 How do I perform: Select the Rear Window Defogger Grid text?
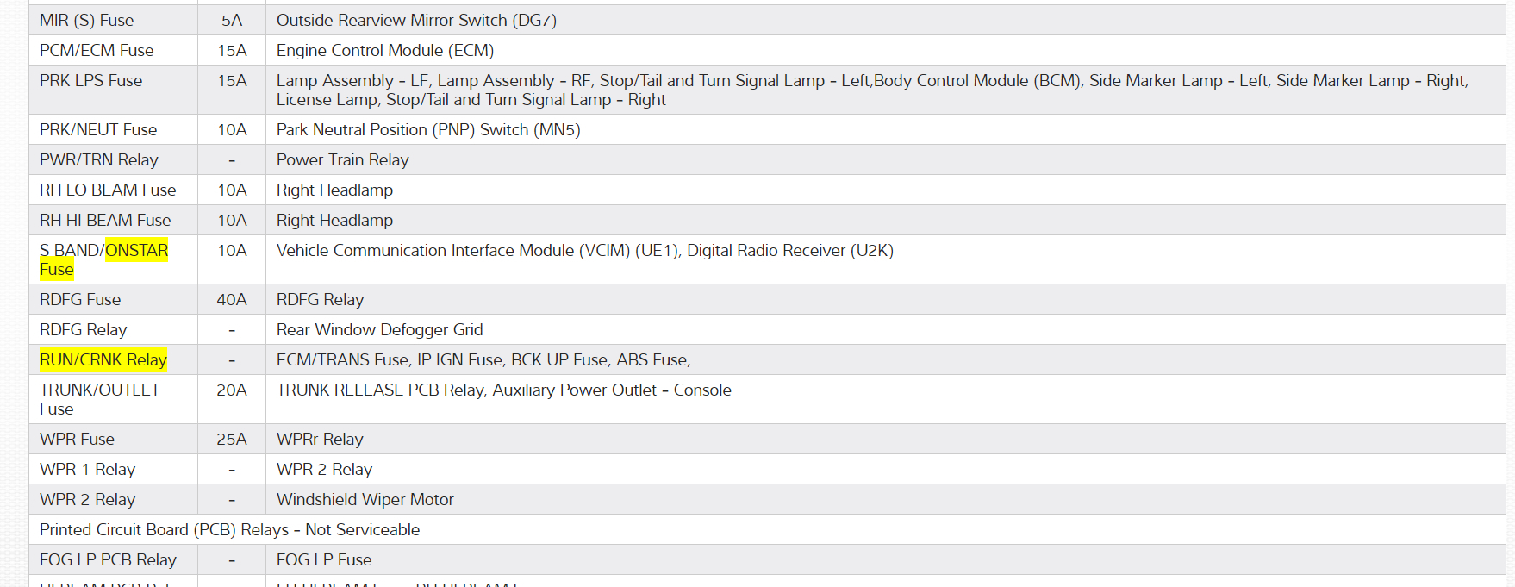[379, 330]
